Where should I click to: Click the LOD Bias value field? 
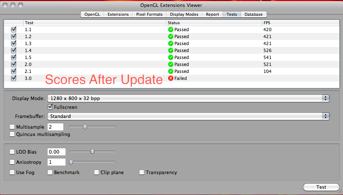[57, 152]
